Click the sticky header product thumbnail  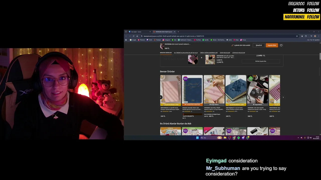click(162, 46)
